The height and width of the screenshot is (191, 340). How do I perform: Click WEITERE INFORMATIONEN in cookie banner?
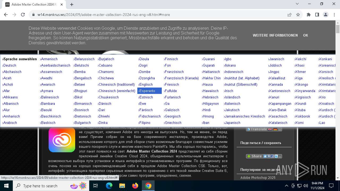275,35
